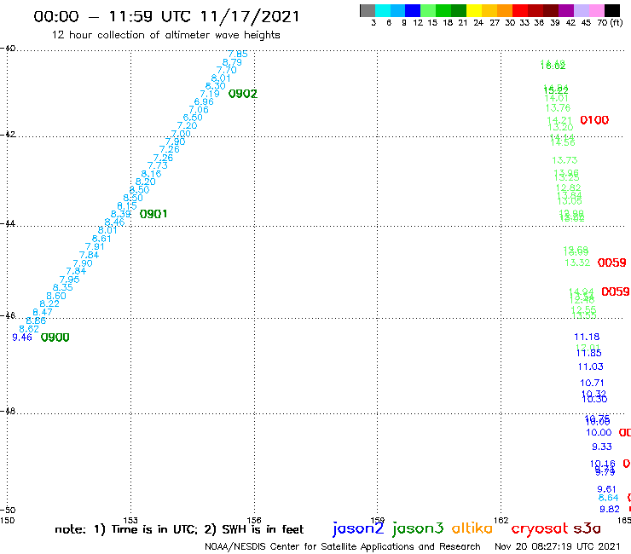
Task: Click the blue wave height value 11.03
Action: (591, 366)
